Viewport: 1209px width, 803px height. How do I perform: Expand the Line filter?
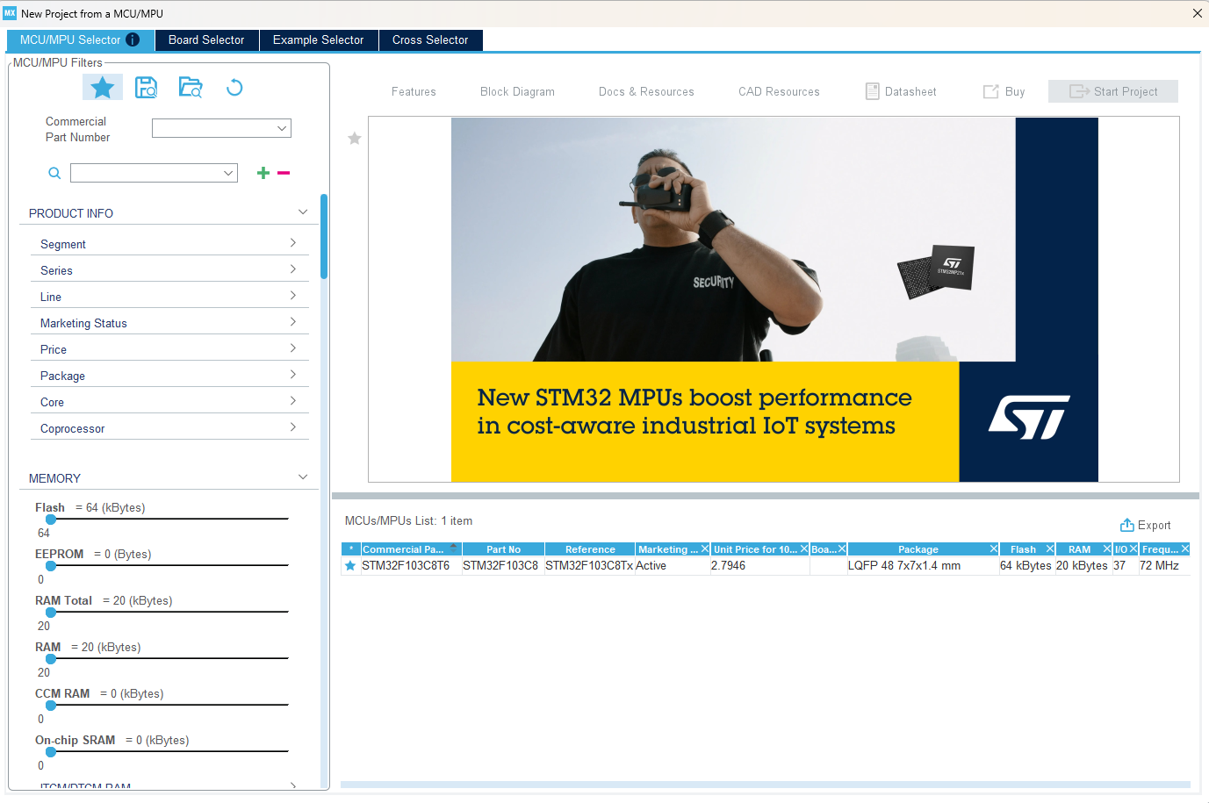(x=293, y=296)
